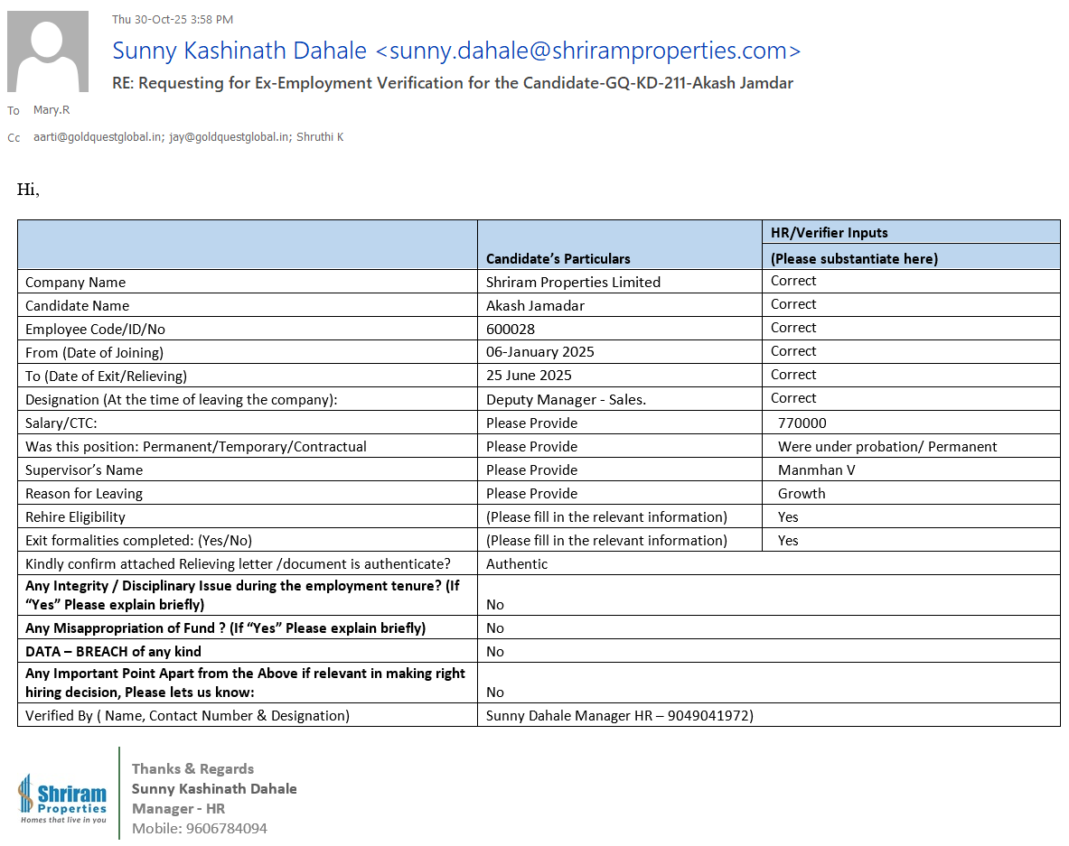Click the Reason for Leaving label
1069x846 pixels.
tap(84, 494)
